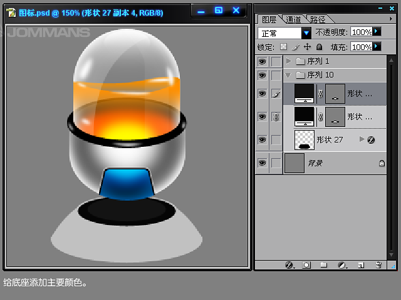The width and height of the screenshot is (401, 300).
Task: Click the 不透明度 value field
Action: coord(362,32)
